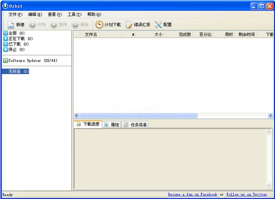Switch to Task Info (任务信息) tab
The height and width of the screenshot is (199, 275).
pos(135,125)
